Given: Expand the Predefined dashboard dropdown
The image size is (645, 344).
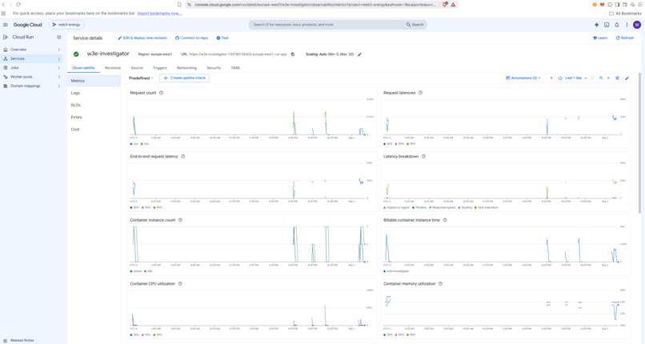Looking at the screenshot, I should pyautogui.click(x=141, y=78).
